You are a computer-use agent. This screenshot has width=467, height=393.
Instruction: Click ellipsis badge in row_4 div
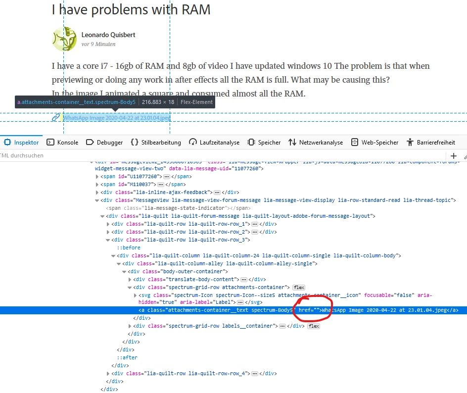point(255,374)
